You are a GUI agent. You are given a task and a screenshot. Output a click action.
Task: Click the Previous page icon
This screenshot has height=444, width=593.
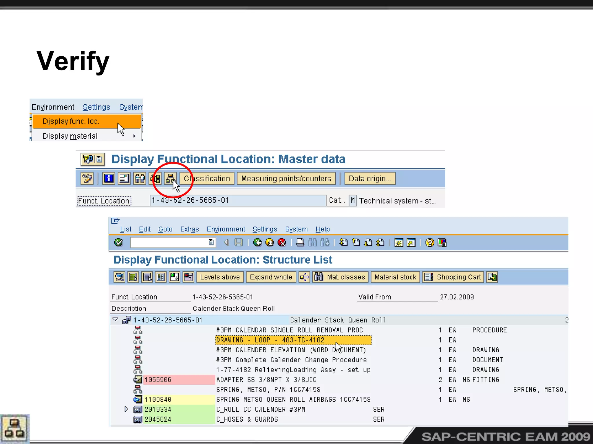point(356,242)
